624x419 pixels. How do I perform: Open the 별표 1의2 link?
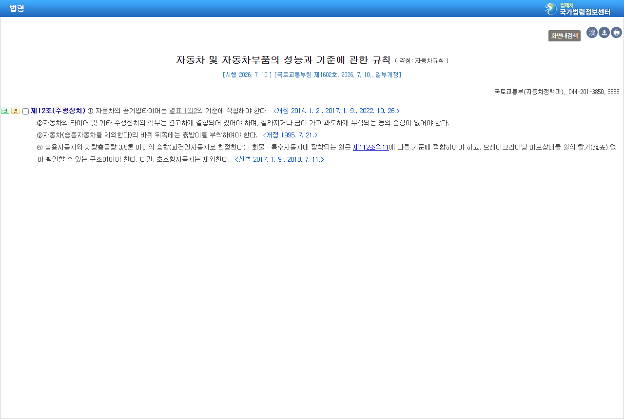click(x=183, y=111)
